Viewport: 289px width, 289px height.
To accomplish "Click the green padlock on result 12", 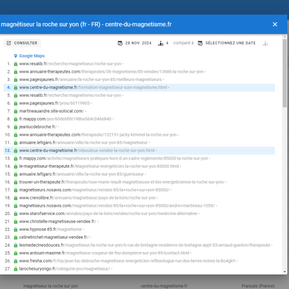I will pyautogui.click(x=16, y=151).
